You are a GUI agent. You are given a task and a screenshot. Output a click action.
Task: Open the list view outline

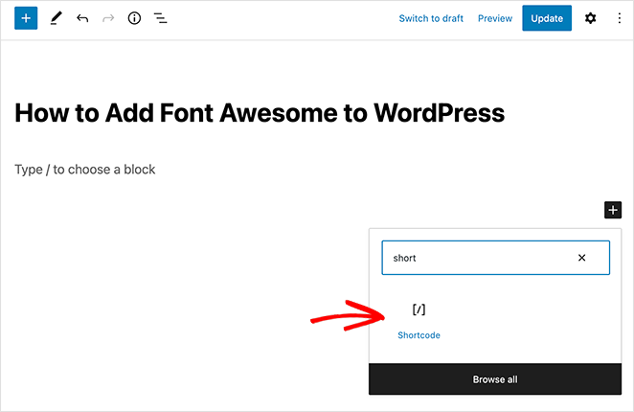click(161, 18)
